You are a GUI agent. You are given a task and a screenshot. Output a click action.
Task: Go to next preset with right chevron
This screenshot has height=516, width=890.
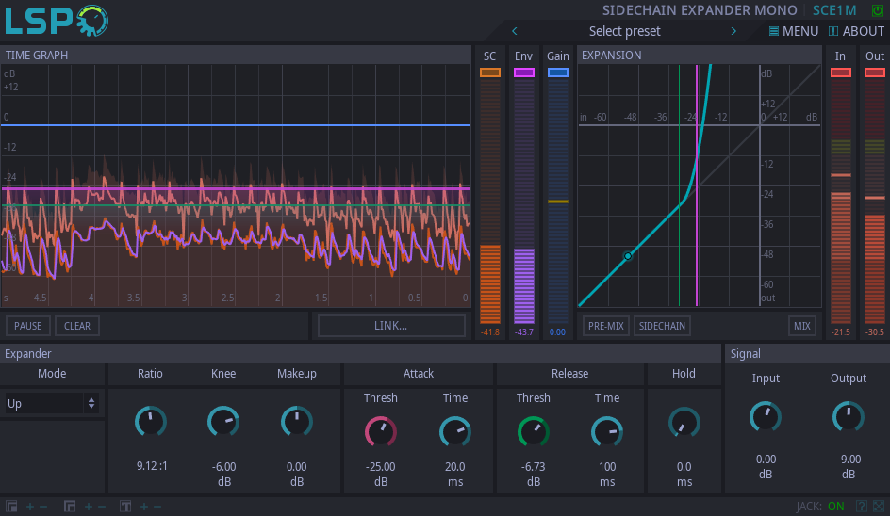(x=733, y=31)
